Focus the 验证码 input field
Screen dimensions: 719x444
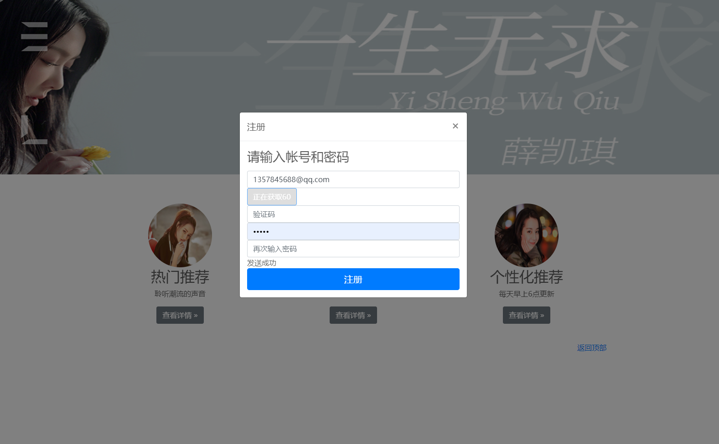(353, 214)
